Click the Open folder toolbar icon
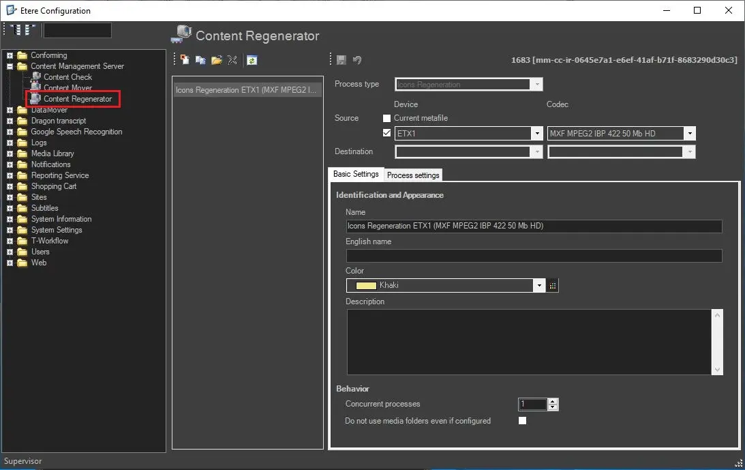This screenshot has height=470, width=745. tap(217, 60)
